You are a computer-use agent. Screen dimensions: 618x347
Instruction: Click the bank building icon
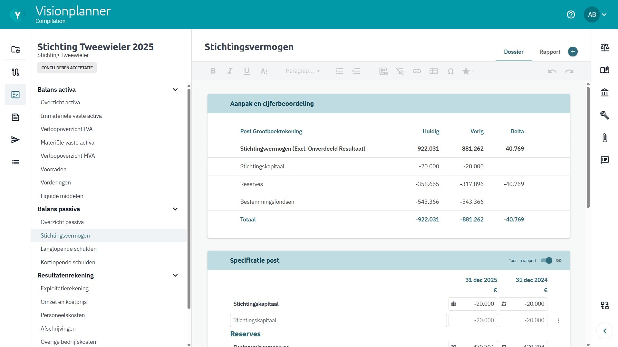604,93
